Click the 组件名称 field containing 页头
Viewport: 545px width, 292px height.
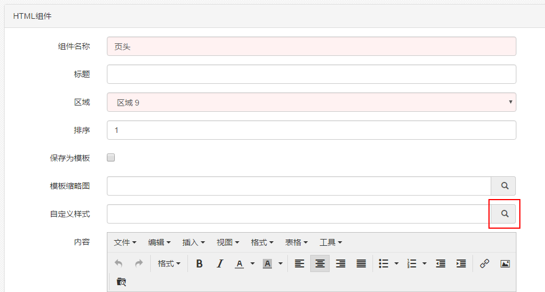coord(311,46)
